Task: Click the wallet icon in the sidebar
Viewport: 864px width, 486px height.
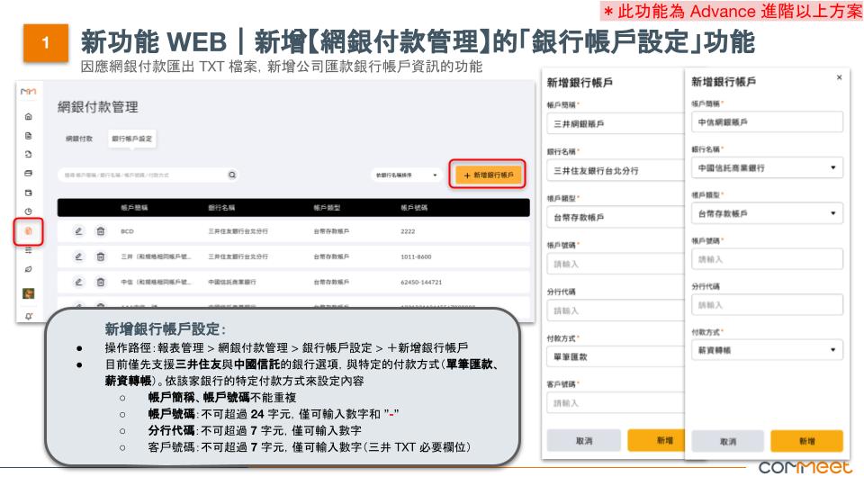Action: [29, 193]
